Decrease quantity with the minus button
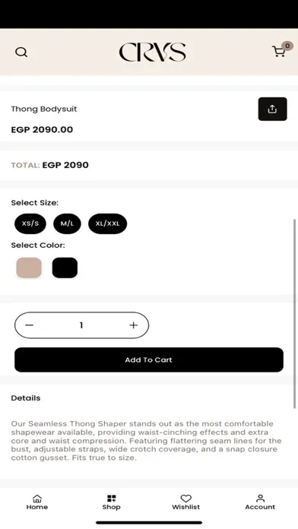 [x=30, y=325]
